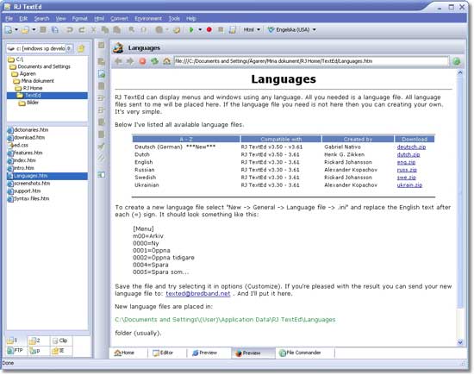Click the Open file toolbar icon
Viewport: 474px width, 375px height.
click(26, 30)
